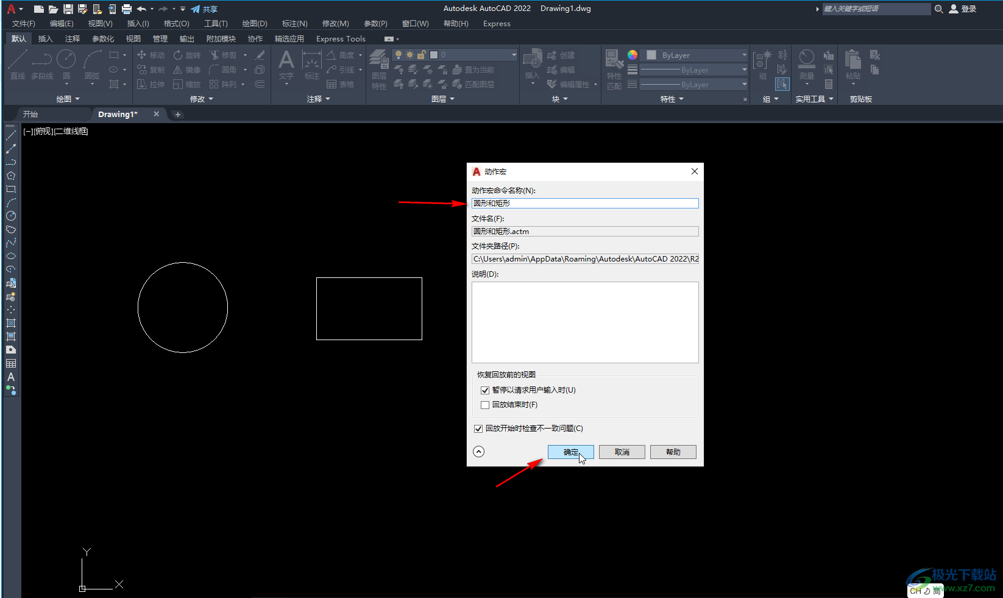Screen dimensions: 1003x598
Task: Click the Rotate tool in Modify panel
Action: coord(186,55)
